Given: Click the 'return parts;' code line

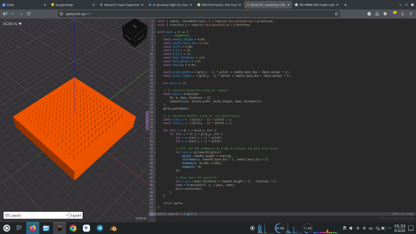Looking at the screenshot, I should (x=173, y=203).
